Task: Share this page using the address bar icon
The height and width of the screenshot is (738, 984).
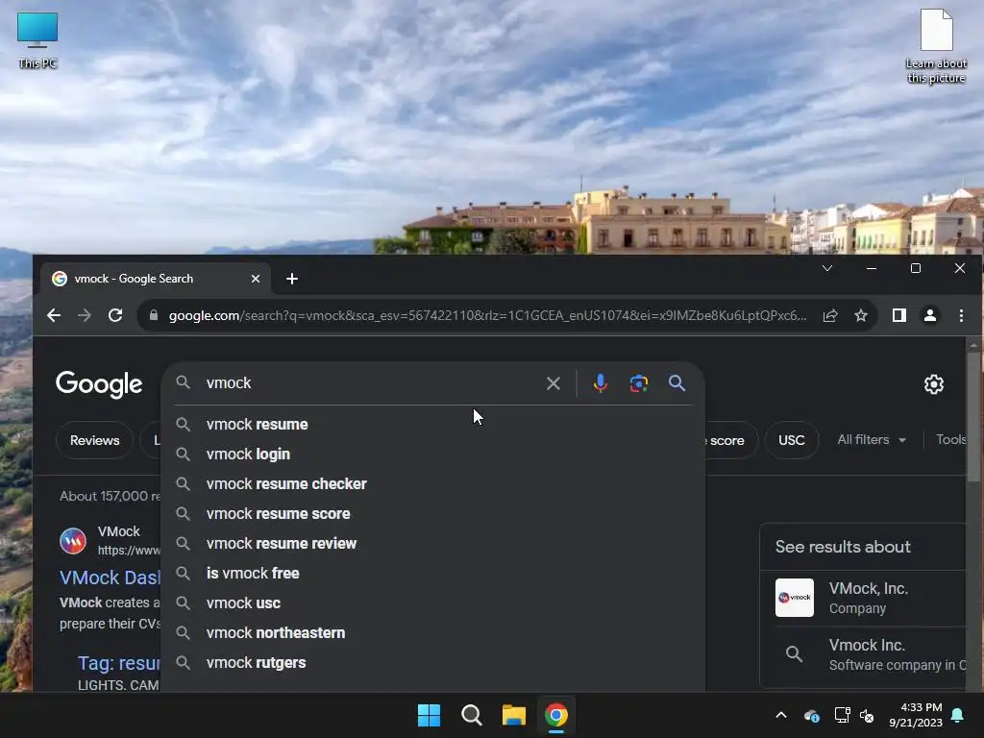Action: click(x=830, y=315)
